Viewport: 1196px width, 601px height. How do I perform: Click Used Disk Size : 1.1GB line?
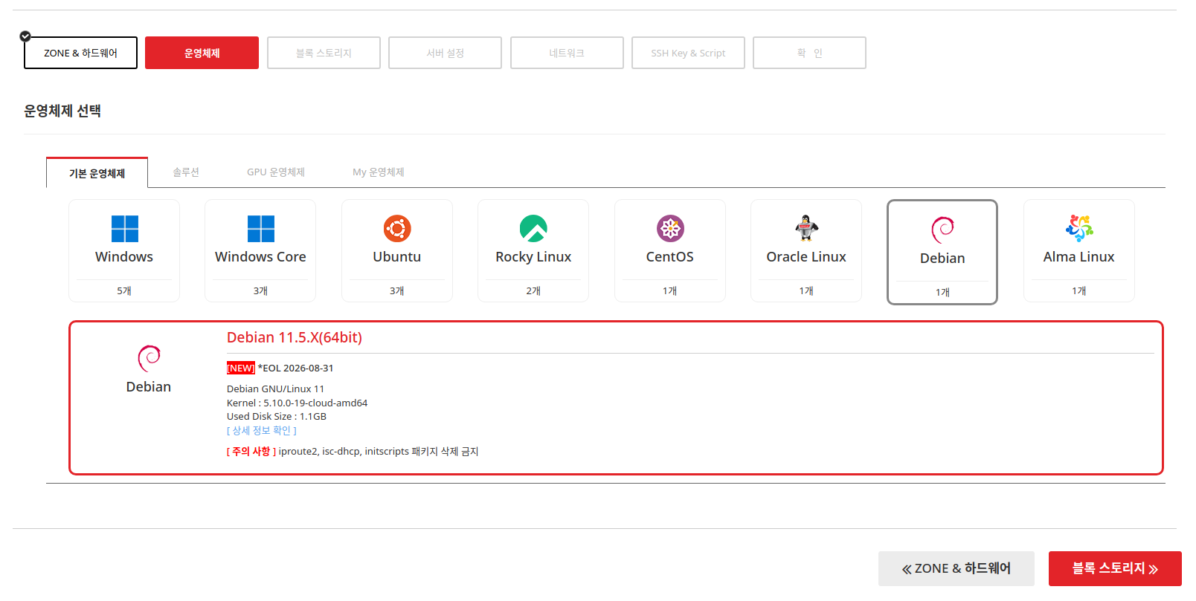(x=277, y=417)
